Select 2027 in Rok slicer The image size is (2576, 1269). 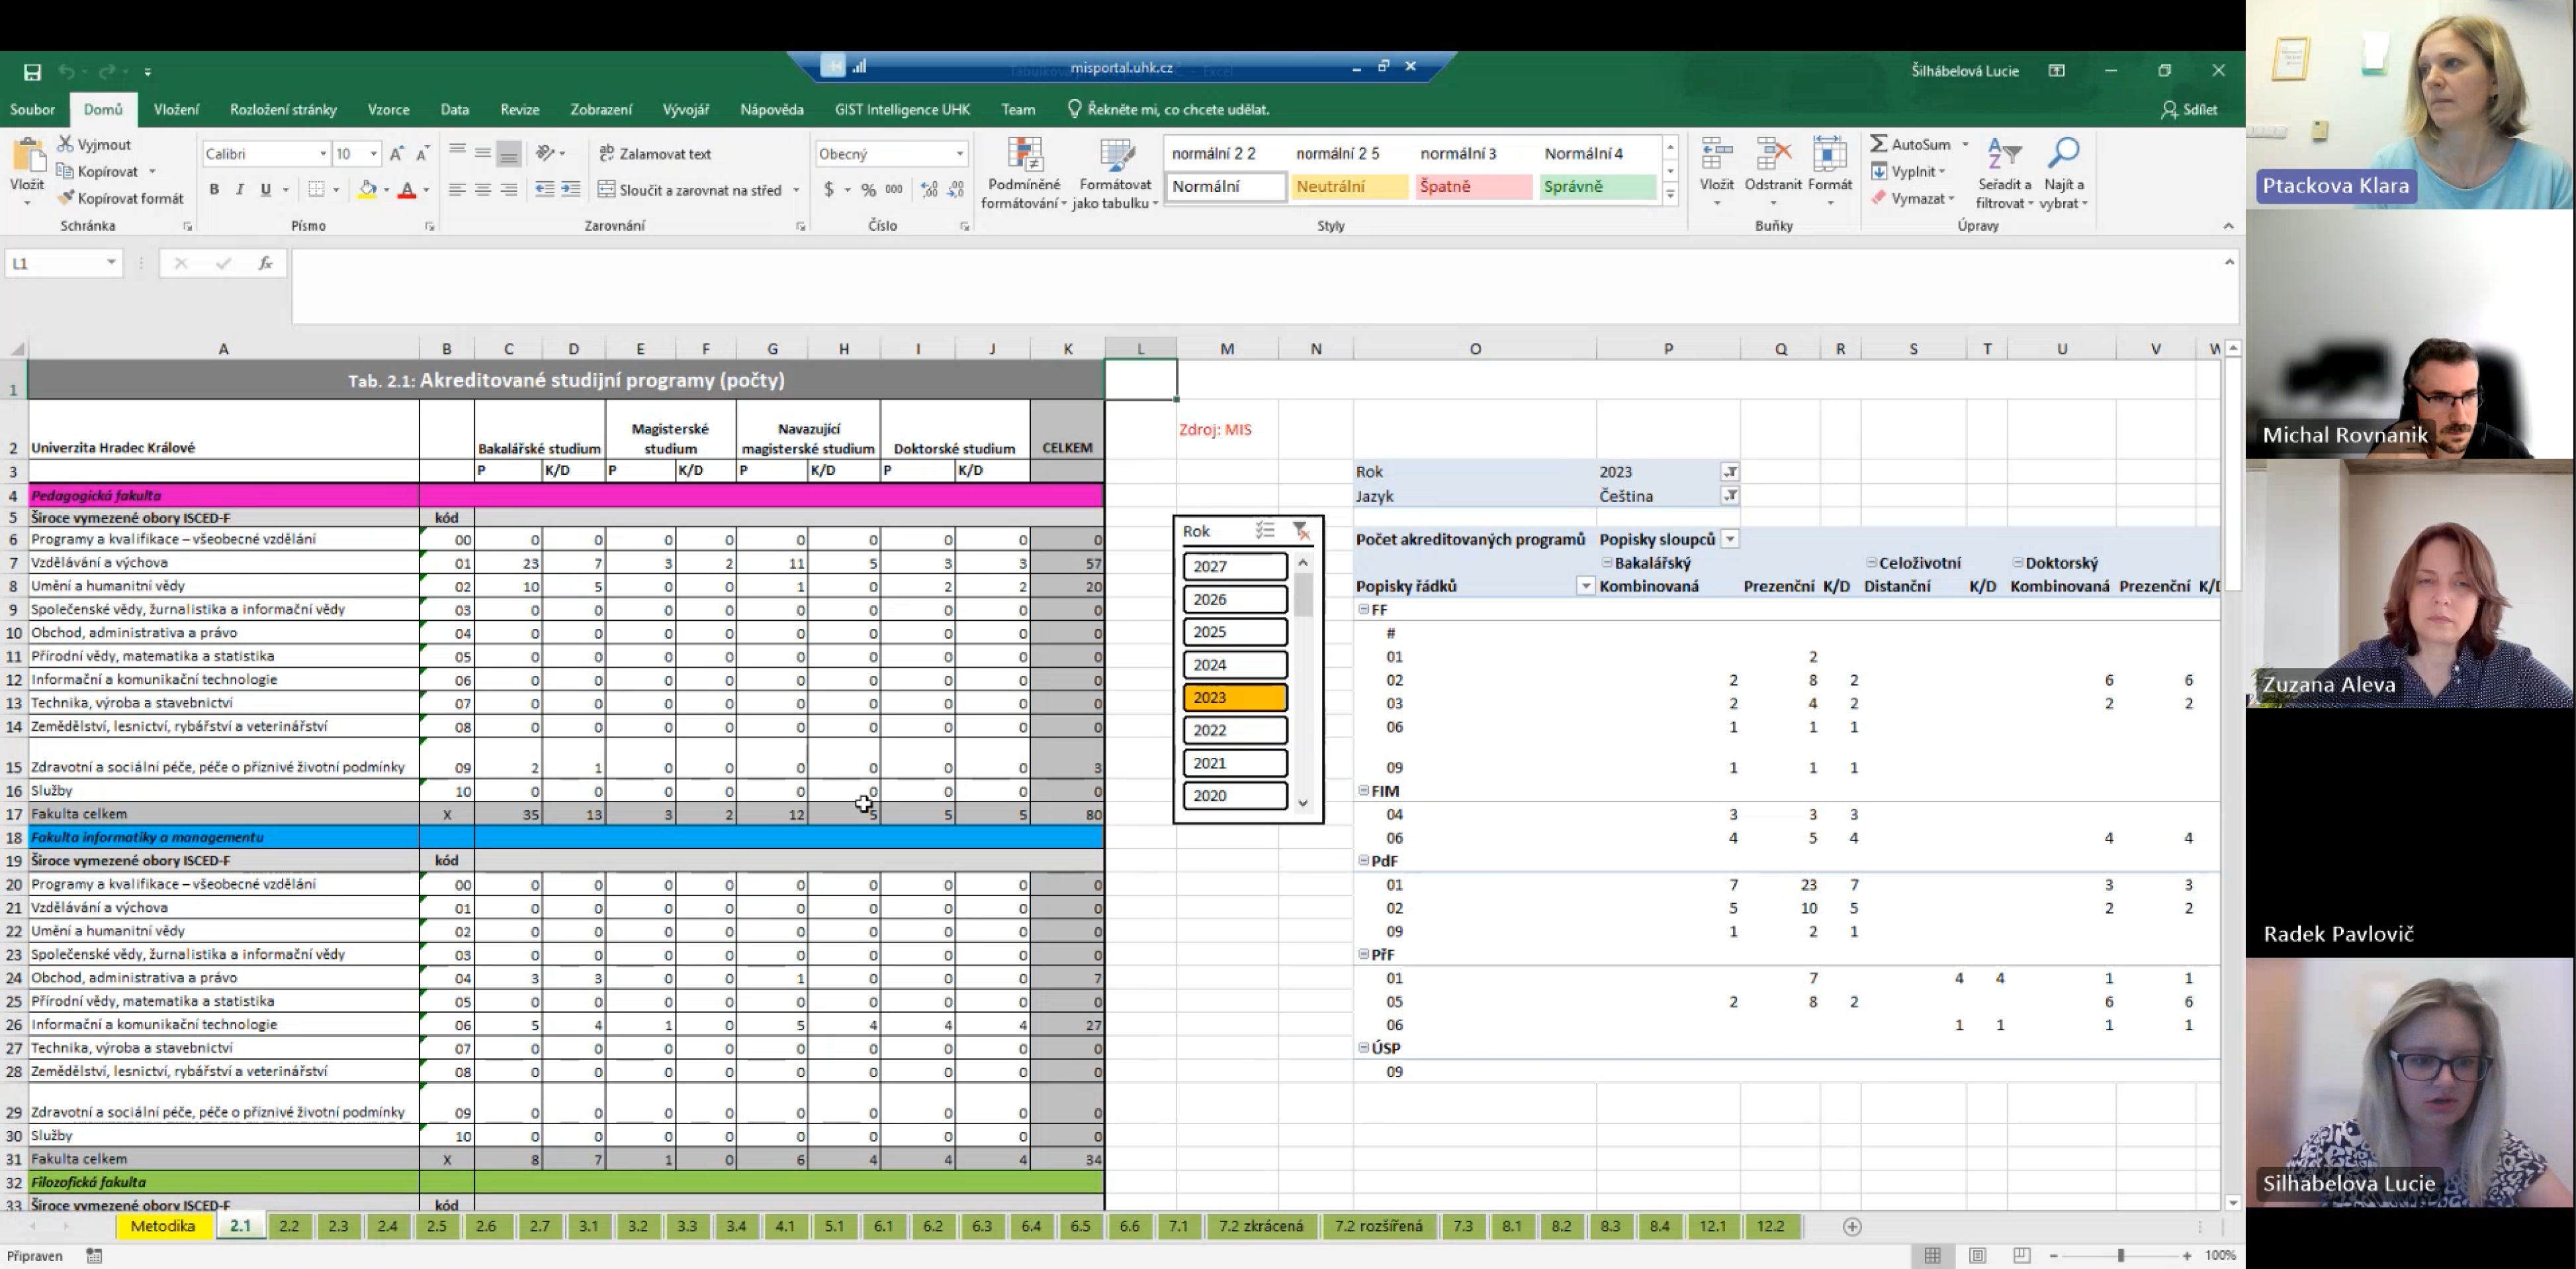pyautogui.click(x=1235, y=567)
